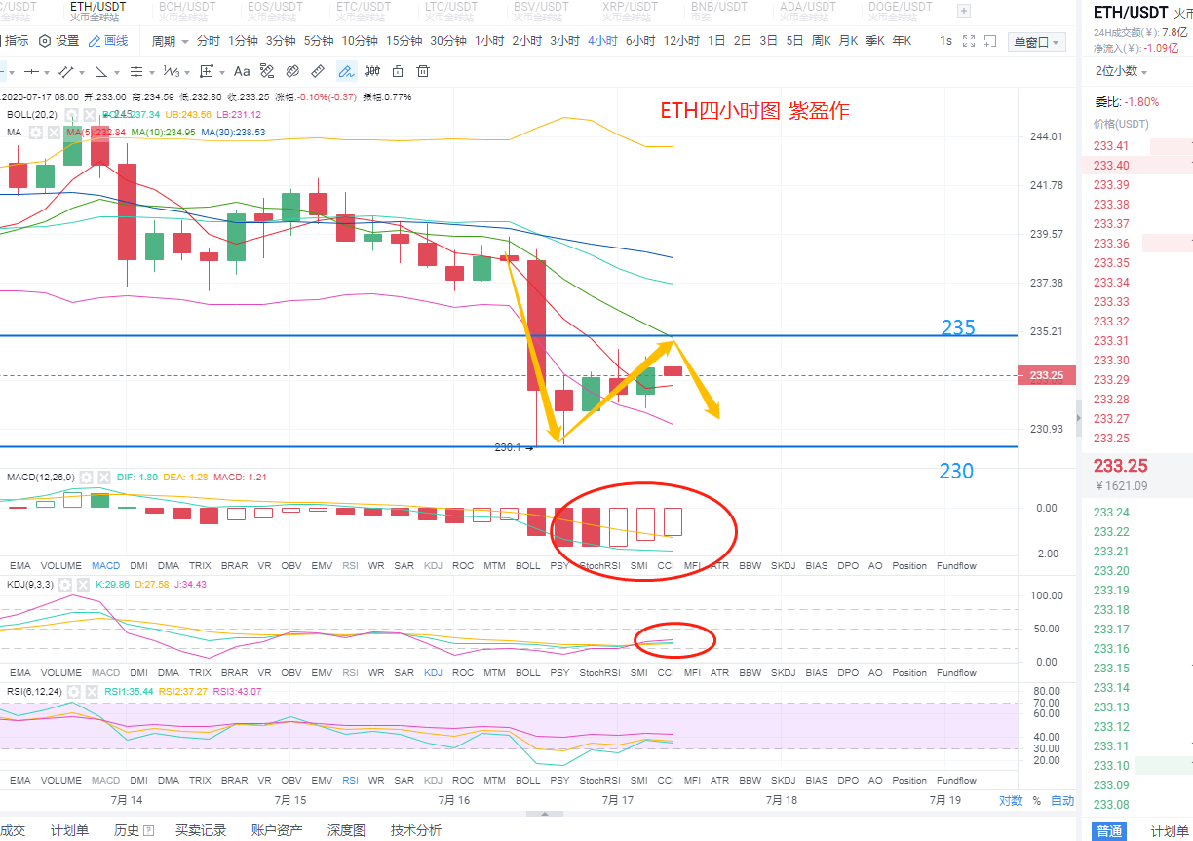The width and height of the screenshot is (1193, 841).
Task: Open the 指标 indicators button
Action: click(x=16, y=41)
